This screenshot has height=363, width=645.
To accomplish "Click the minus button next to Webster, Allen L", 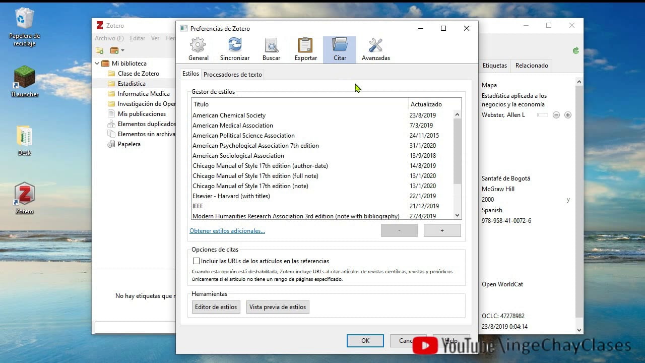I will click(x=556, y=115).
